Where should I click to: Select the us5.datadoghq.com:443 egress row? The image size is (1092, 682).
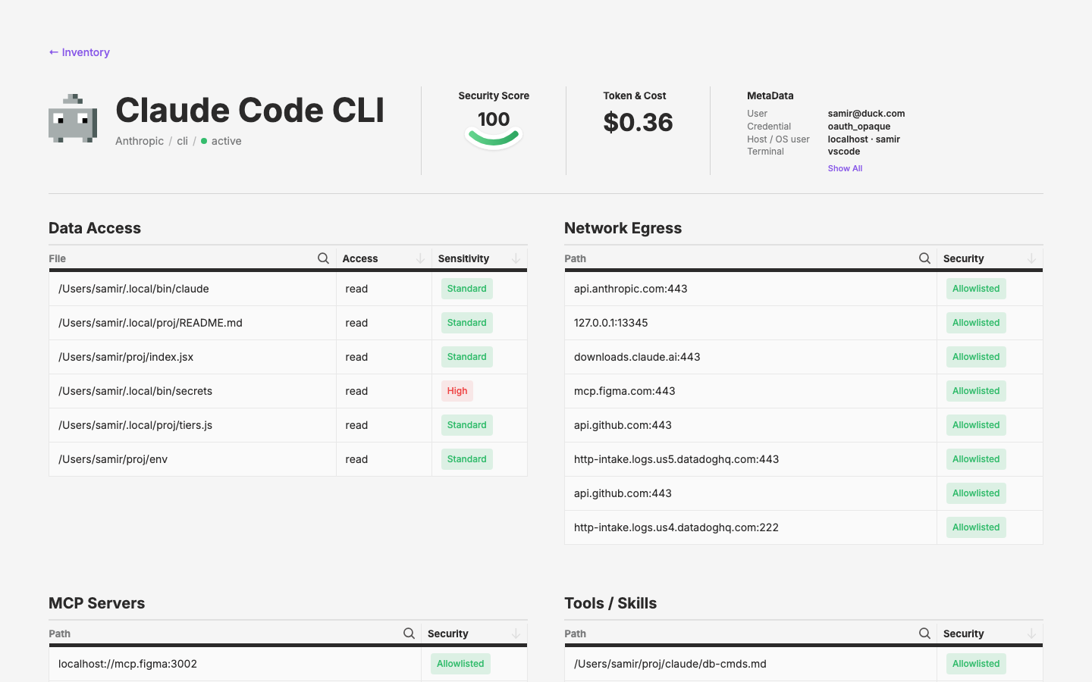click(804, 459)
